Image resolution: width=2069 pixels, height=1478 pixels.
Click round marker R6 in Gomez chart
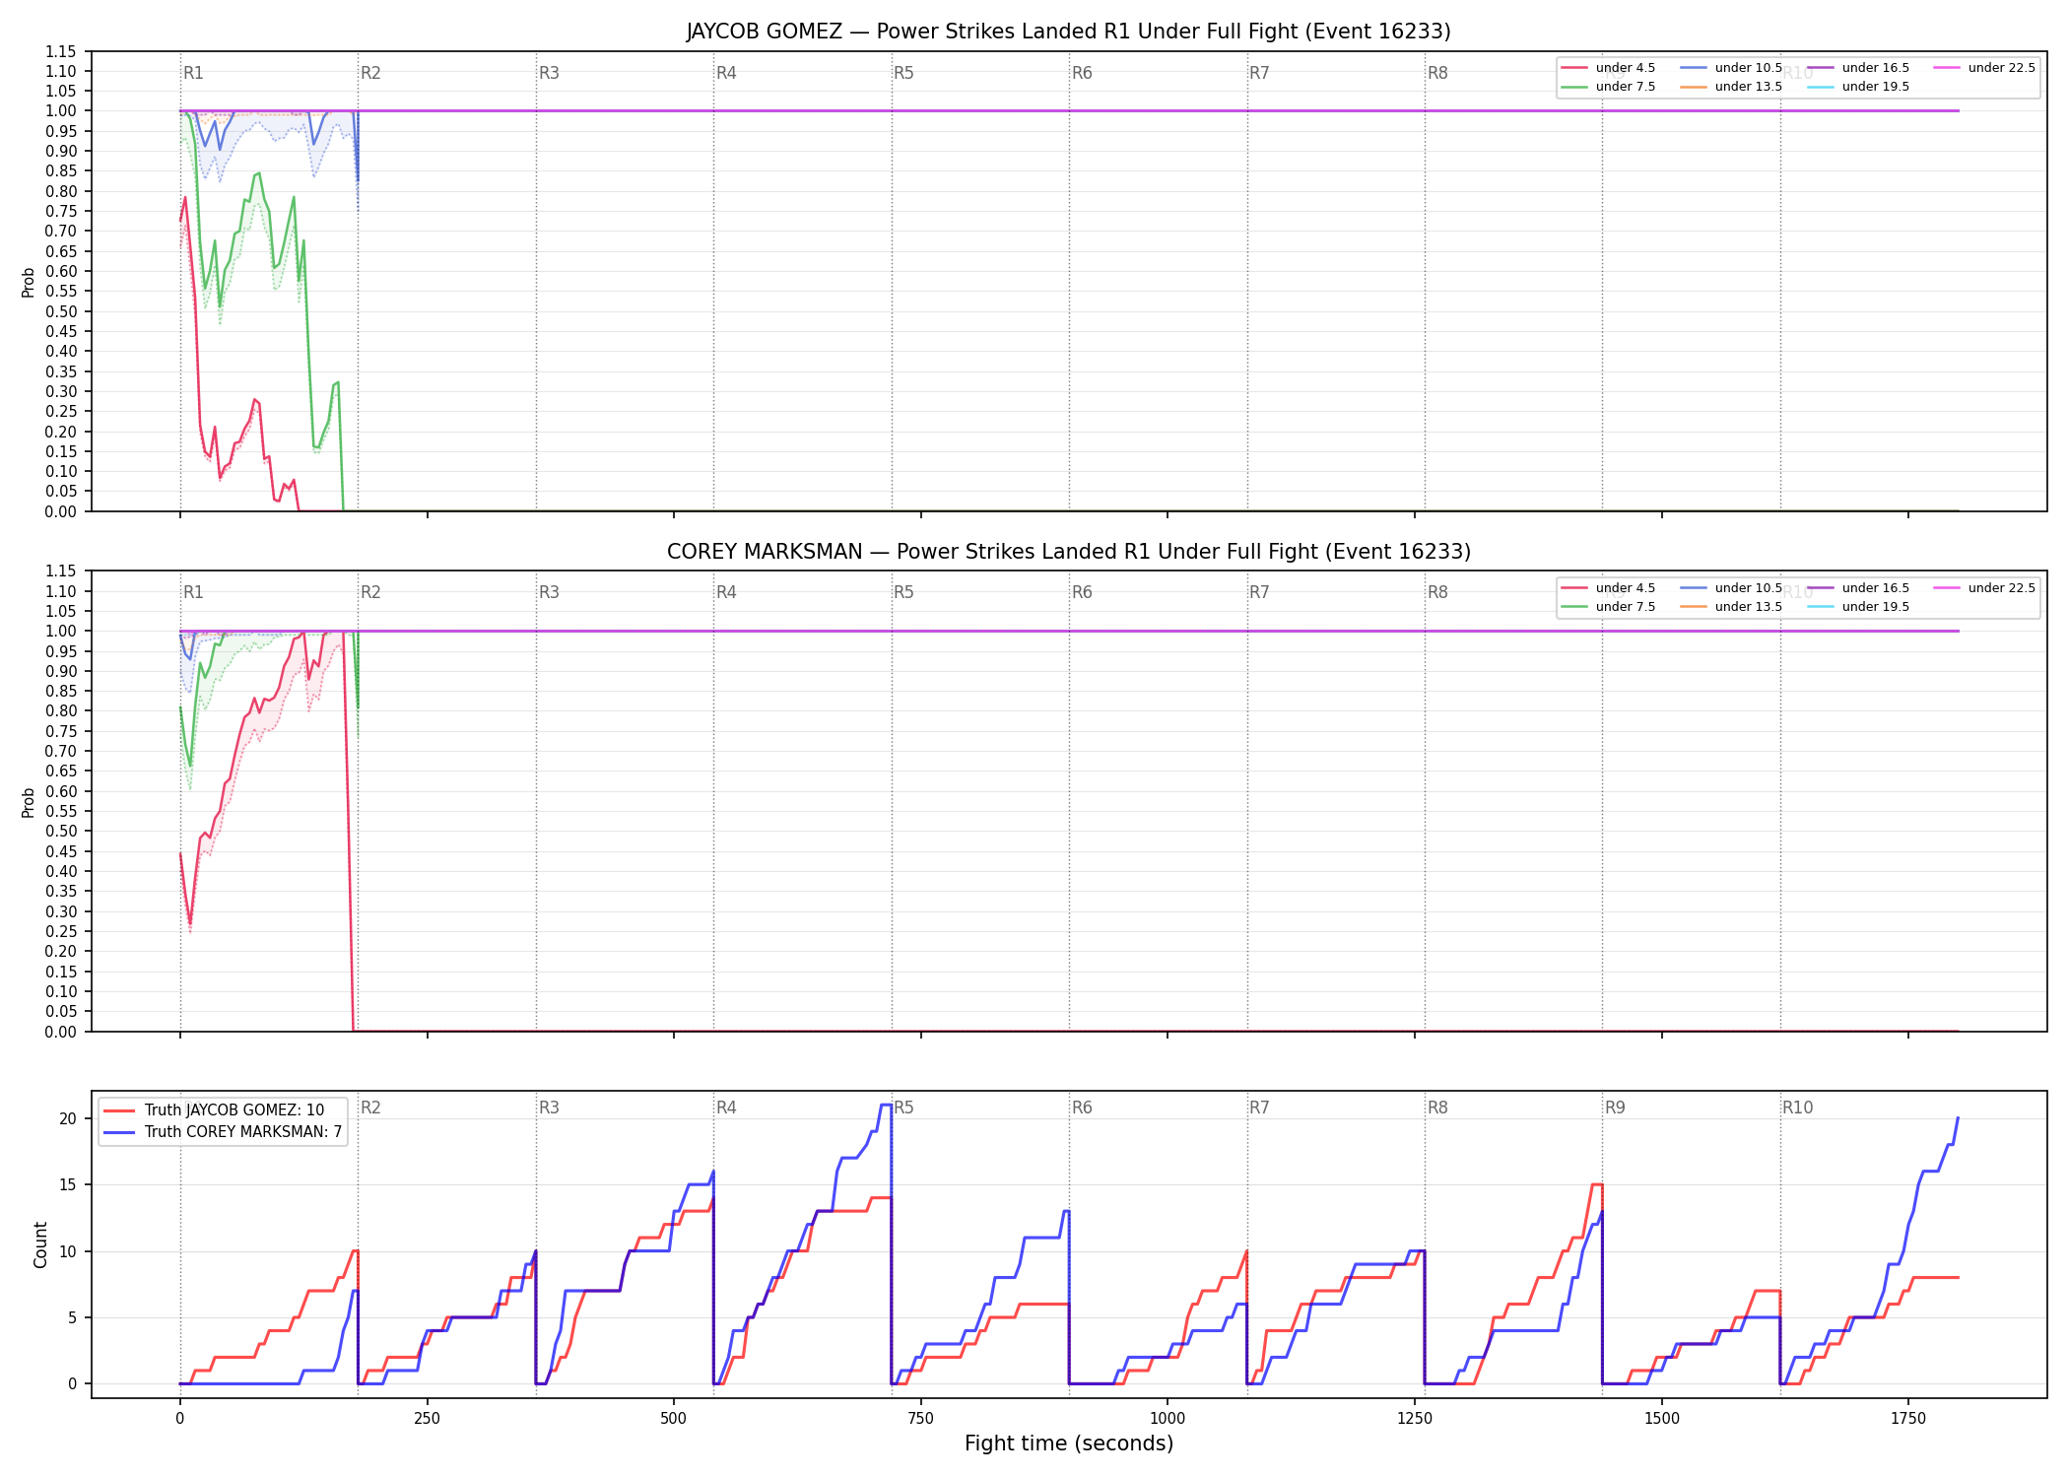pyautogui.click(x=1082, y=73)
